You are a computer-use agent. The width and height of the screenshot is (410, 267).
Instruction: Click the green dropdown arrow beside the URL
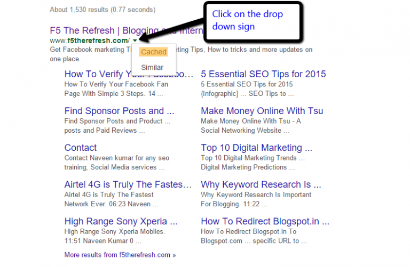tap(135, 41)
